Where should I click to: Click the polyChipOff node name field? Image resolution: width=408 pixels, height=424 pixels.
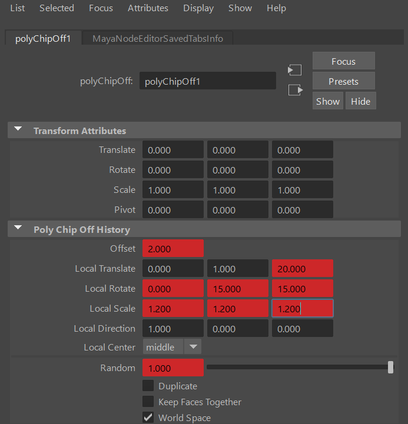[208, 81]
